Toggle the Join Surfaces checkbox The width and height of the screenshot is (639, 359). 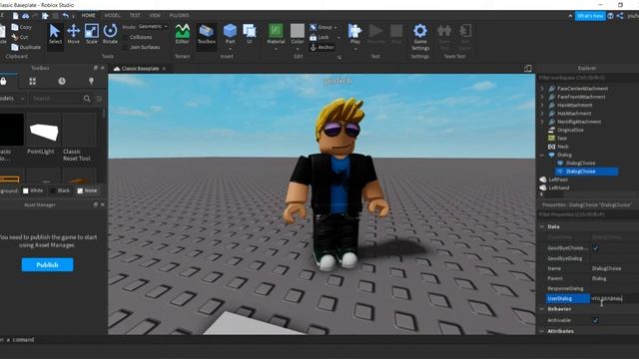pyautogui.click(x=125, y=47)
